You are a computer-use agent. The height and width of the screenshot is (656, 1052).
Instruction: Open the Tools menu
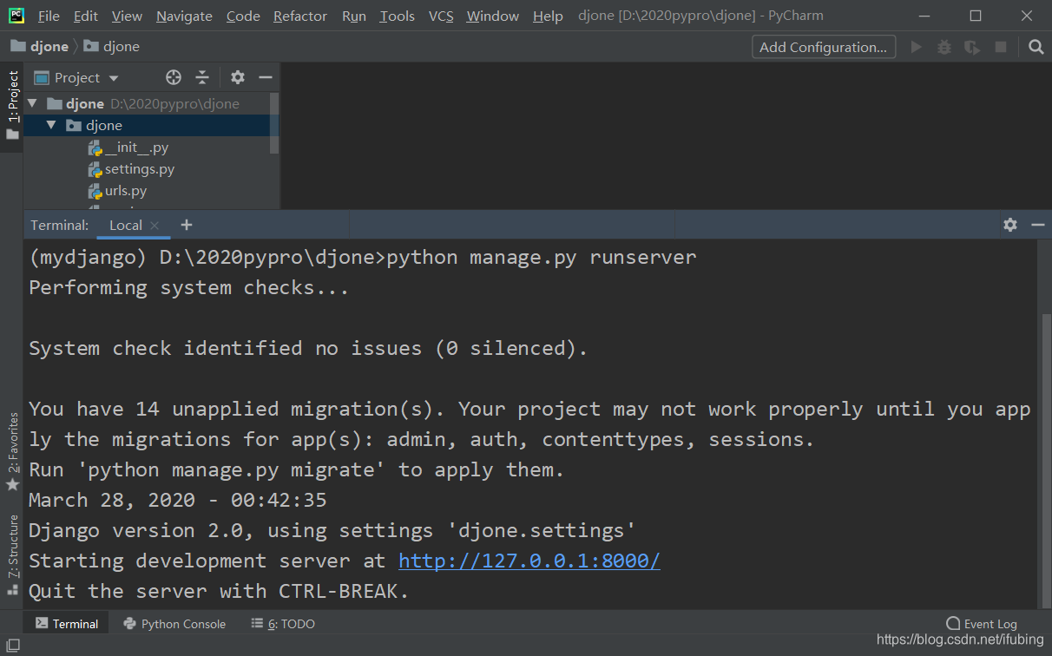[398, 16]
